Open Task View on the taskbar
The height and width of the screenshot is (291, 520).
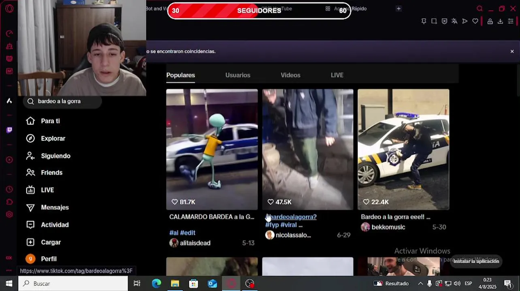click(137, 283)
